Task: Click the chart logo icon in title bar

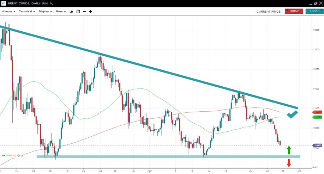Action: click(x=4, y=3)
